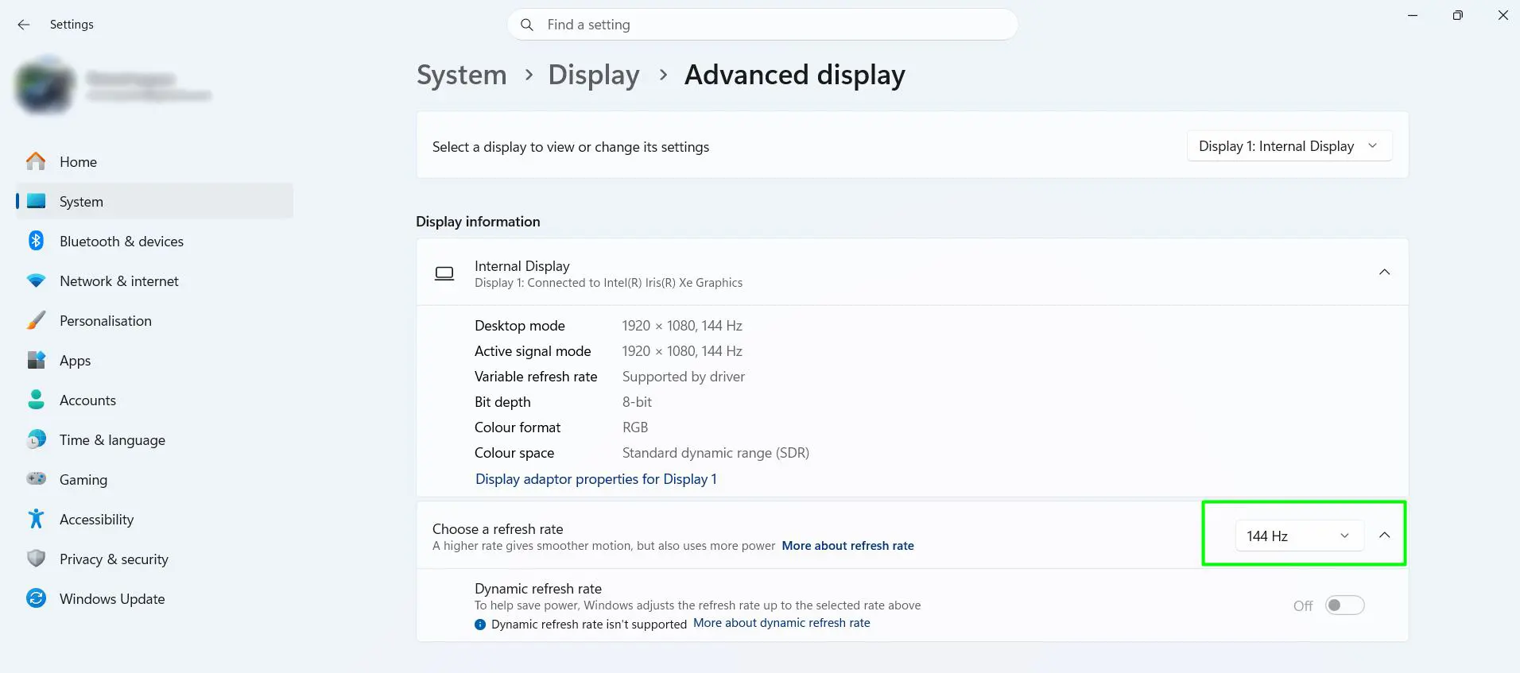This screenshot has width=1520, height=673.
Task: Click the Personalisation paintbrush icon
Action: (x=36, y=320)
